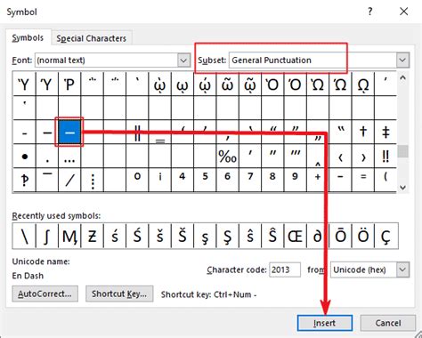Open the Shortcut Key... dialog button

coord(119,294)
